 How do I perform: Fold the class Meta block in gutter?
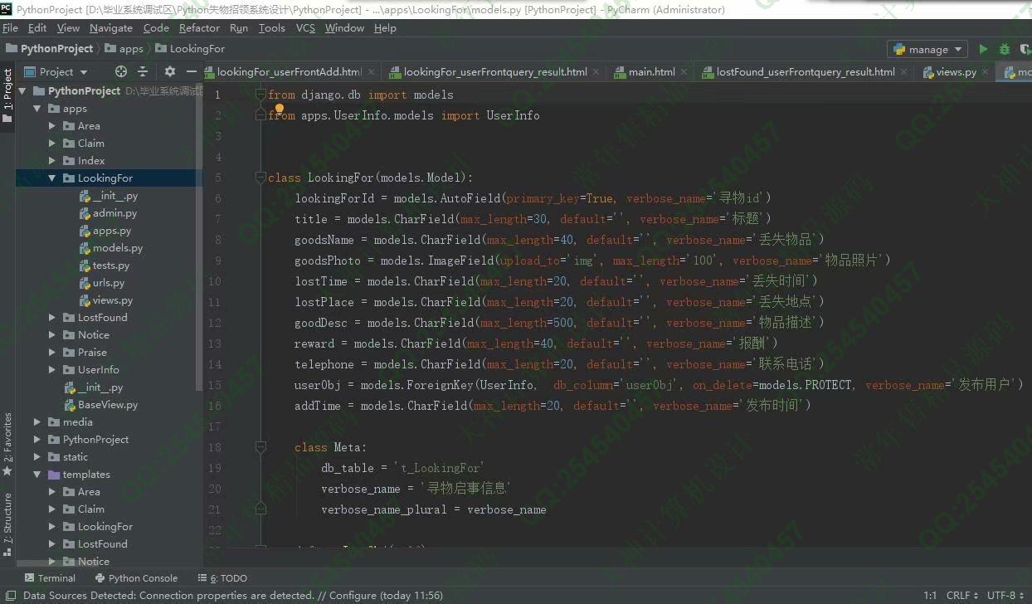260,447
